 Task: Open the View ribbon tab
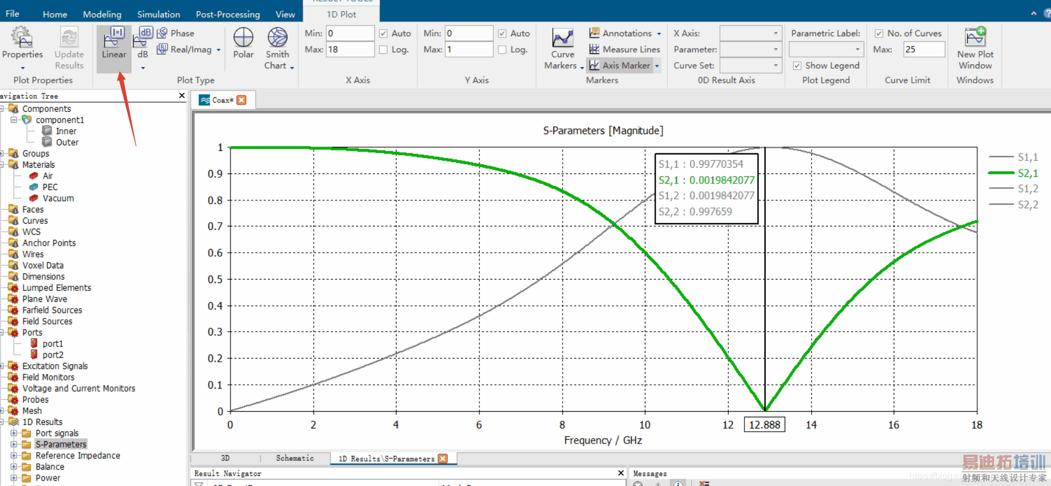[285, 14]
